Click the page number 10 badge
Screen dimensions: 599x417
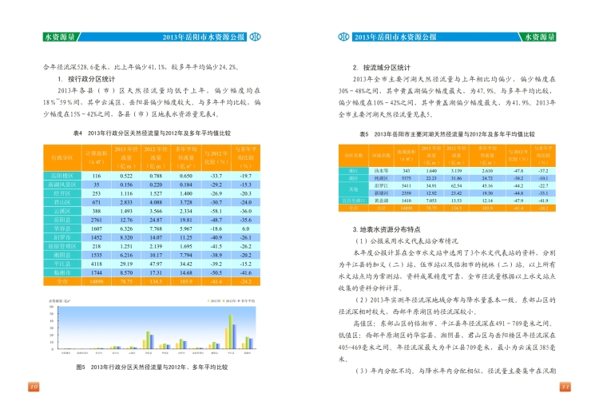click(34, 387)
